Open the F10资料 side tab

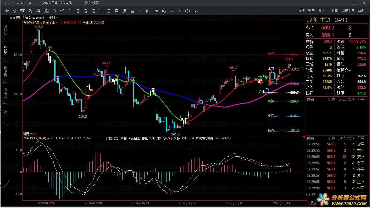coord(5,92)
